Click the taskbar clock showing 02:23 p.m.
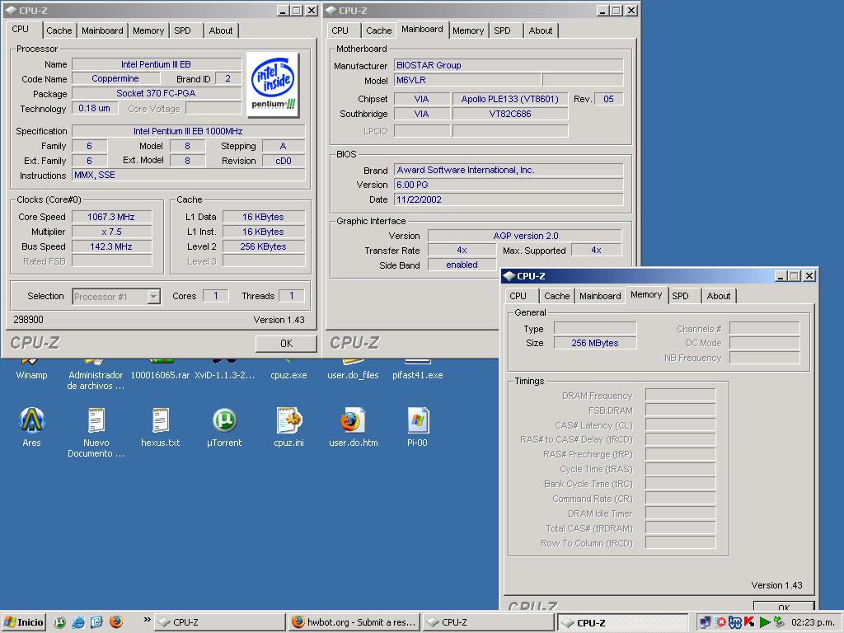The height and width of the screenshot is (633, 844). tap(813, 622)
